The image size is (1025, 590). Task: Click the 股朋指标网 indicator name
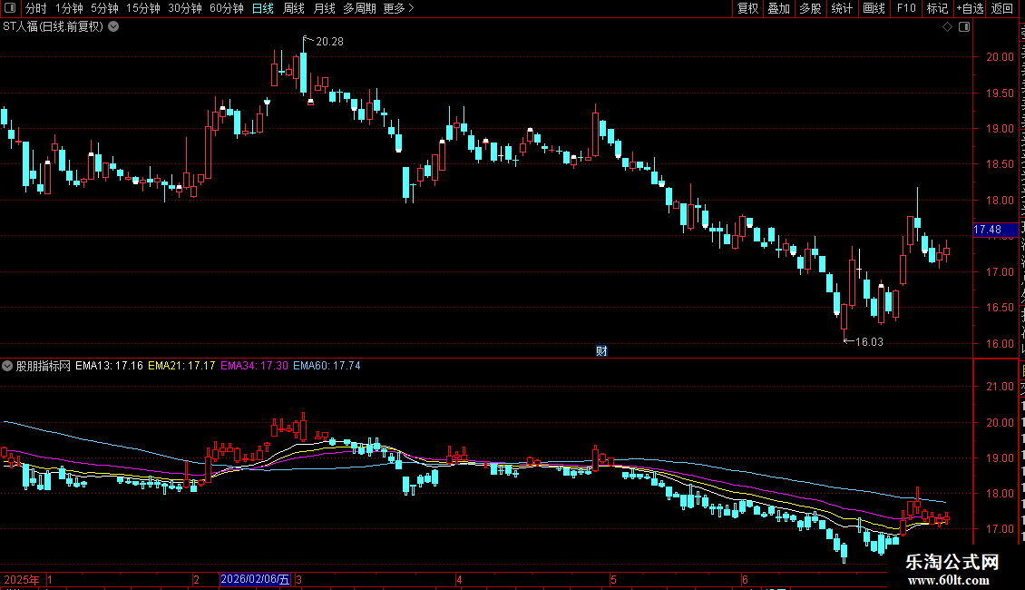tap(44, 366)
